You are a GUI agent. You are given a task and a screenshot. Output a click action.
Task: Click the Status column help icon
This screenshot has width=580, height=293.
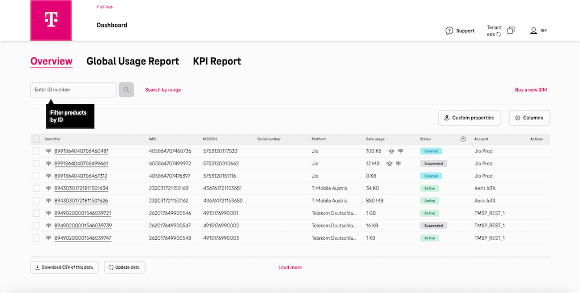(463, 139)
